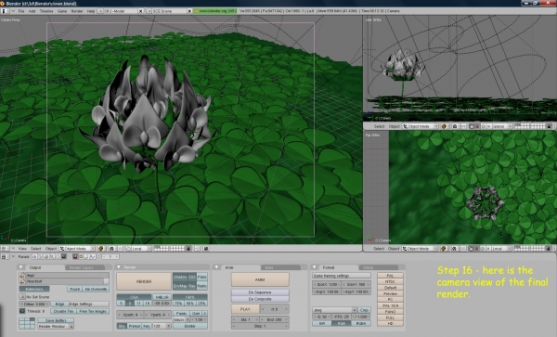Select OSA sample level 16
Viewport: 557px width, 337px height.
click(x=147, y=304)
